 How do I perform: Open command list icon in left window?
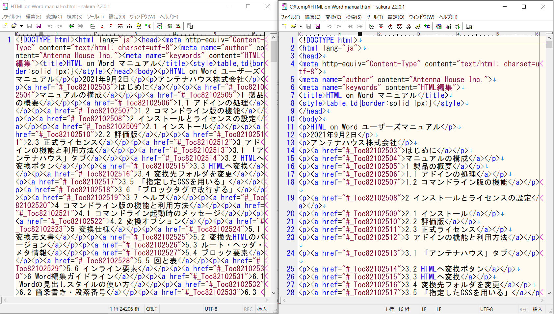[190, 26]
